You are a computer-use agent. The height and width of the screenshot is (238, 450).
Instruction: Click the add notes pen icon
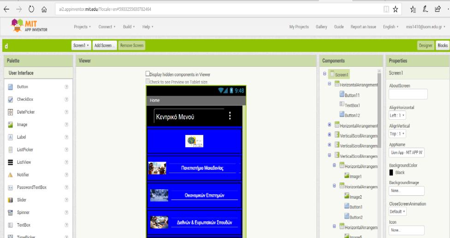[425, 9]
